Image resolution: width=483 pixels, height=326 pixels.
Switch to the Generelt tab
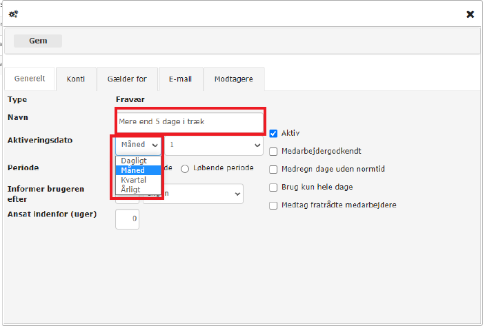coord(30,79)
